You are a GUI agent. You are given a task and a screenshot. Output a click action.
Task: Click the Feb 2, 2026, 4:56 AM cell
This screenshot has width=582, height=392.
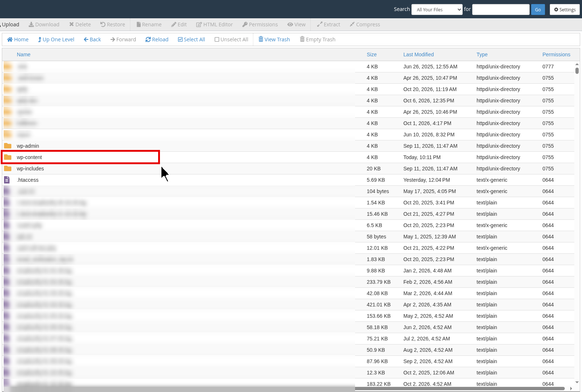[x=428, y=282]
